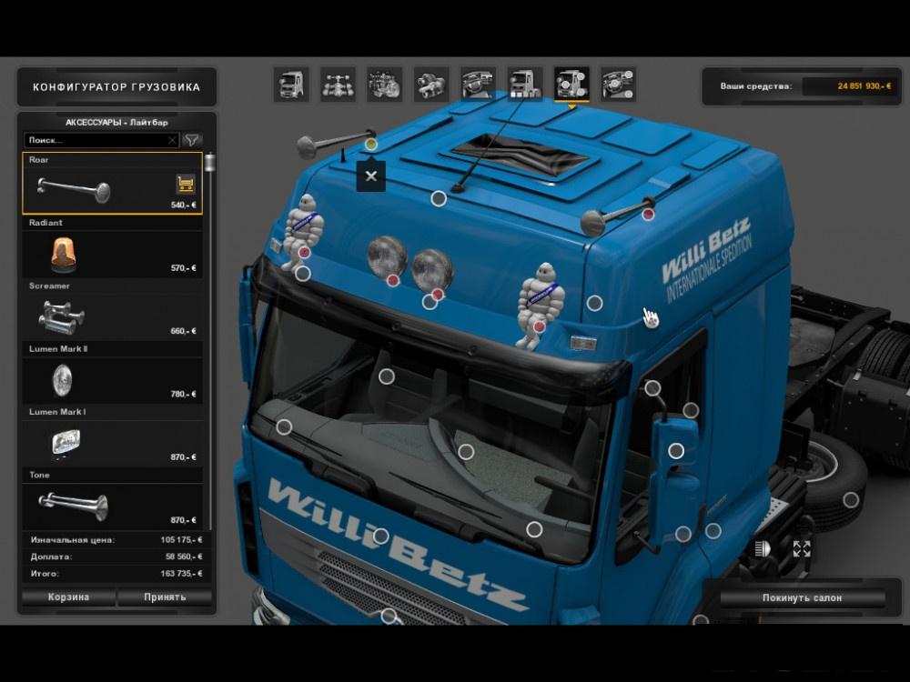Close the accessory slot with X button
The image size is (910, 682).
tap(370, 176)
